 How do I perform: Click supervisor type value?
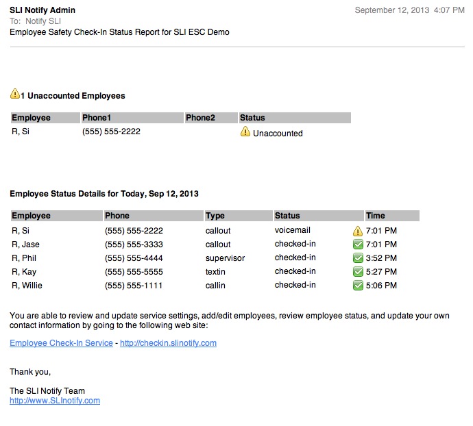pos(226,258)
